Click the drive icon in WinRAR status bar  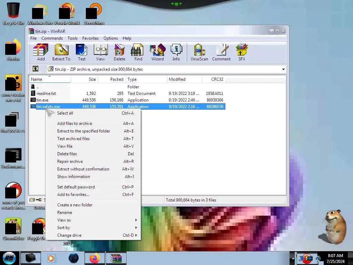click(32, 200)
